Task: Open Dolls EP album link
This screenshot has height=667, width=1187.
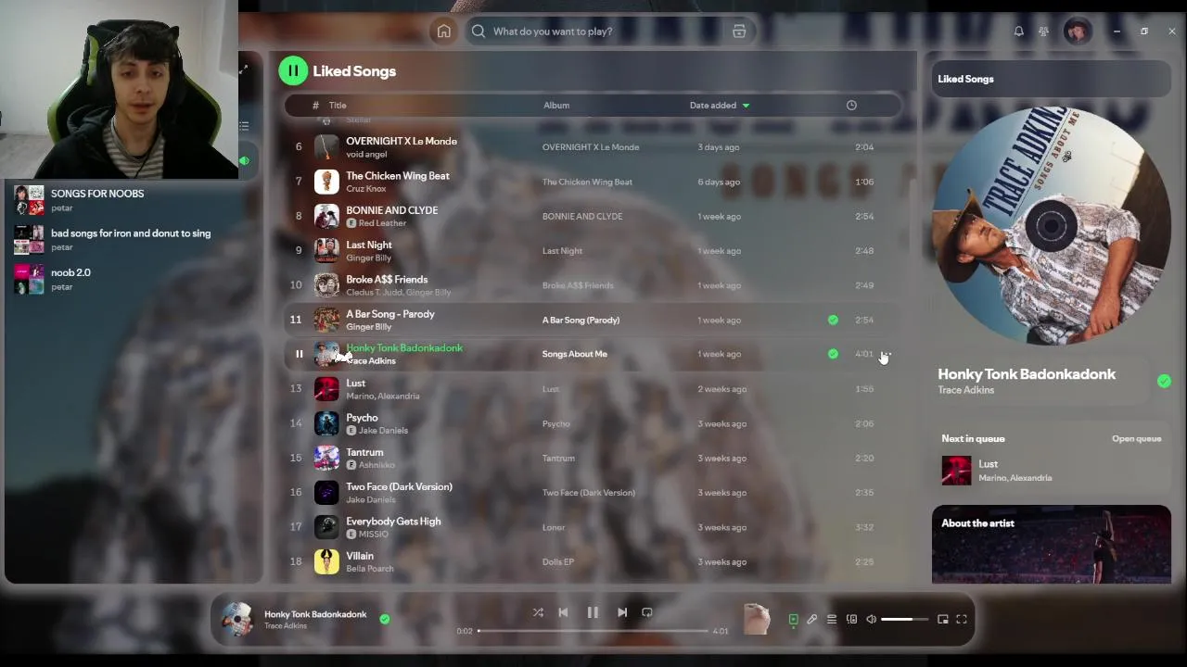Action: pos(558,562)
